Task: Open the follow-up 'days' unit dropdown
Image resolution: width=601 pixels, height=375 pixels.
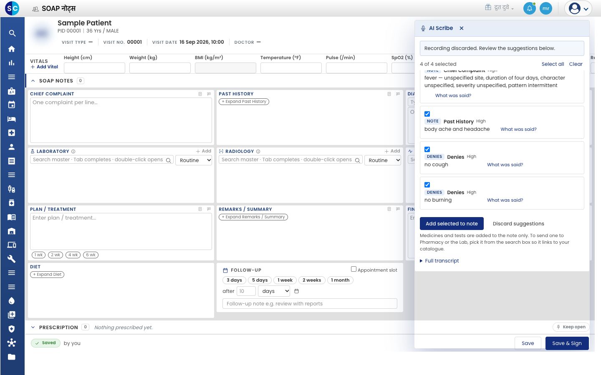Action: [274, 291]
